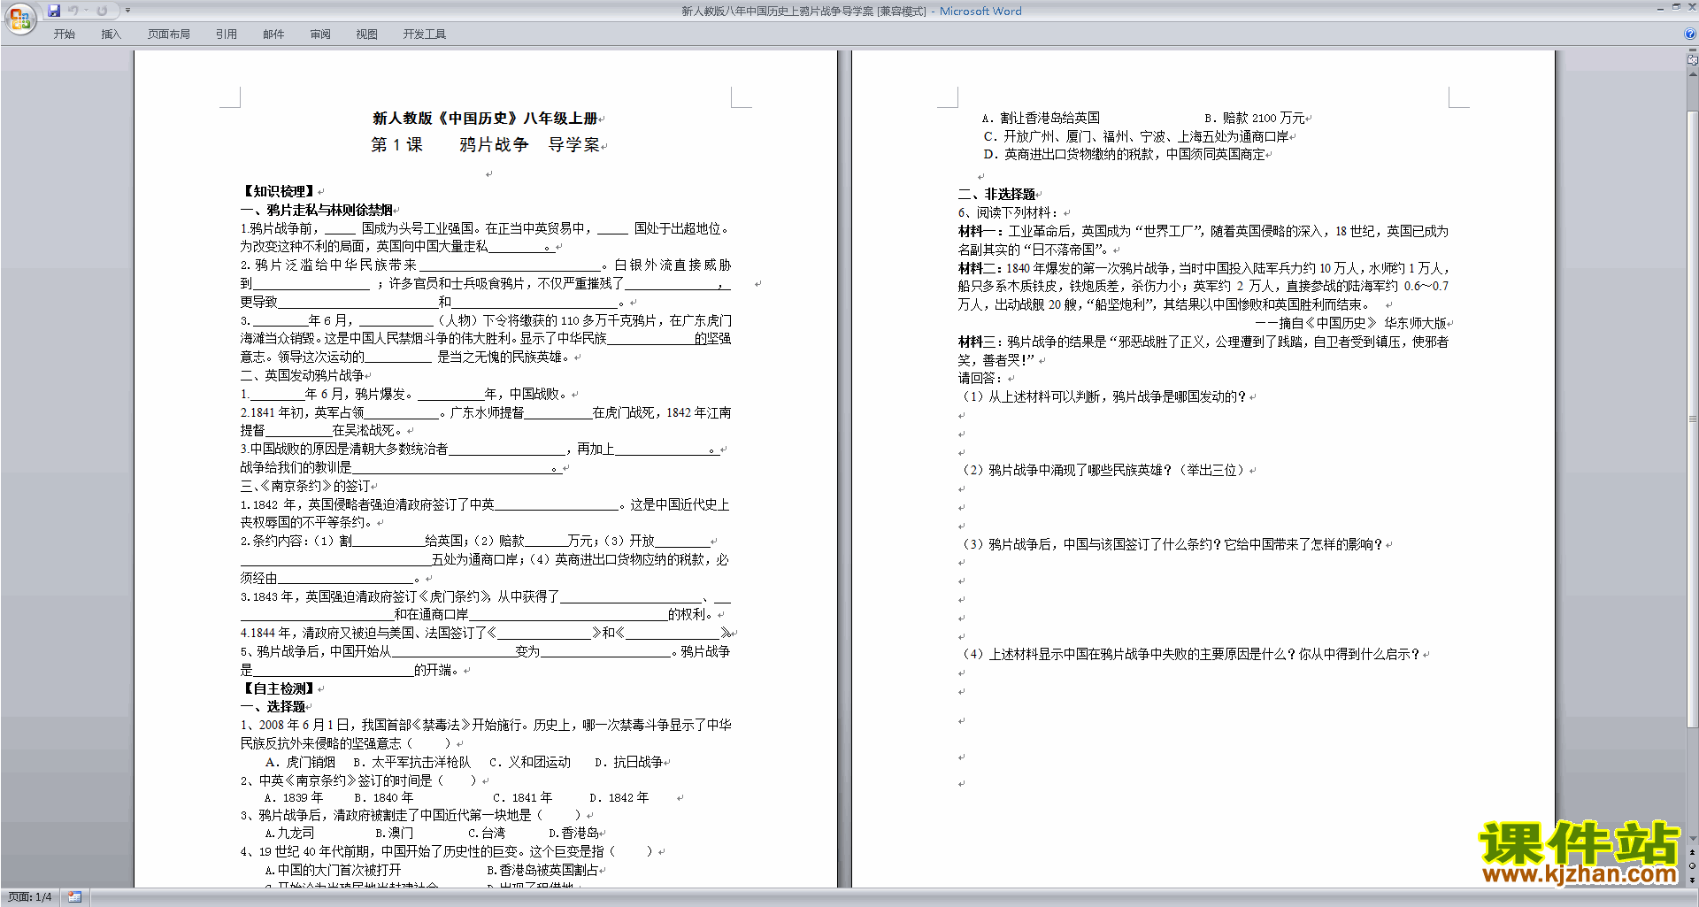
Task: Click the vertical scrollbar down arrow
Action: coord(1692,838)
